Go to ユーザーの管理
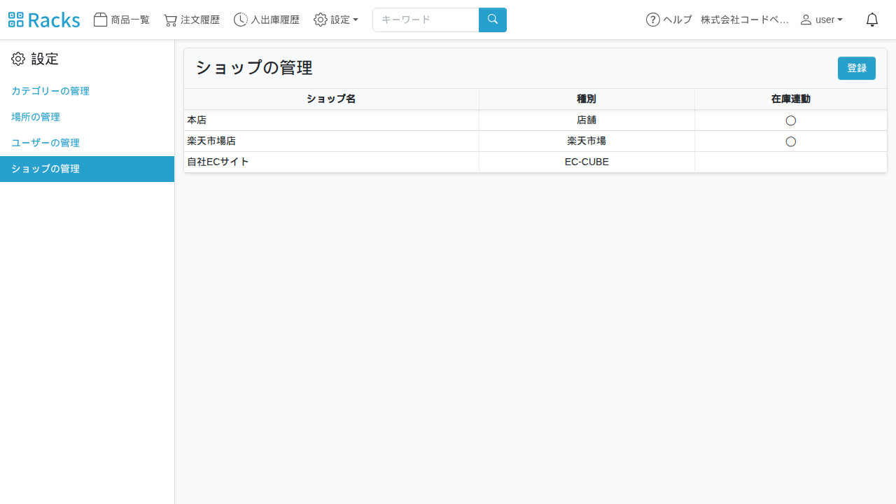896x504 pixels. coord(45,143)
